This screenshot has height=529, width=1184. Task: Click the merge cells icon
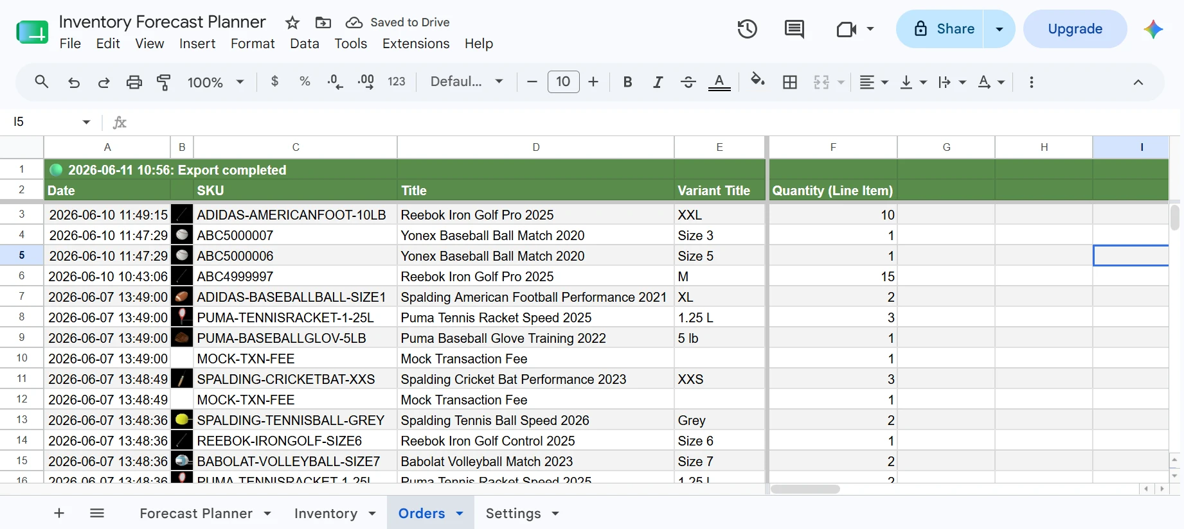click(x=821, y=82)
